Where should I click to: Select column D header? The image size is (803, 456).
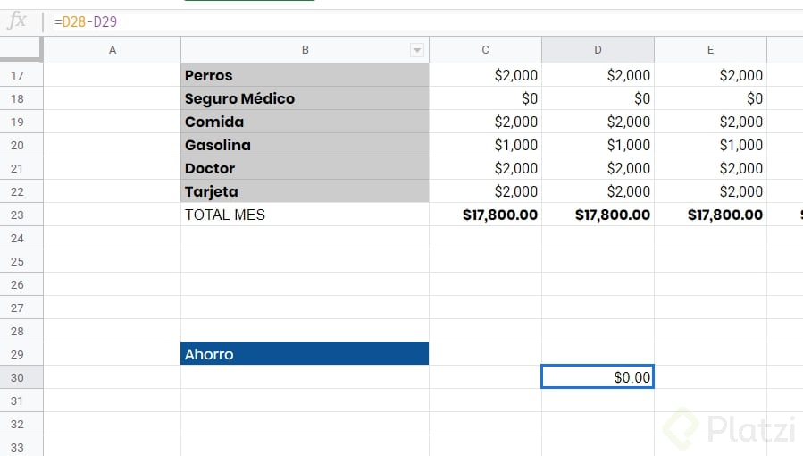[x=598, y=50]
